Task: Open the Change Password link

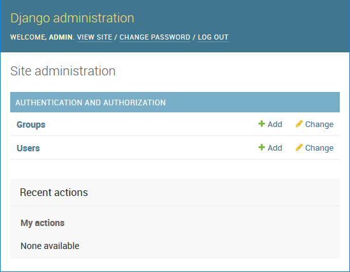Action: pyautogui.click(x=155, y=37)
